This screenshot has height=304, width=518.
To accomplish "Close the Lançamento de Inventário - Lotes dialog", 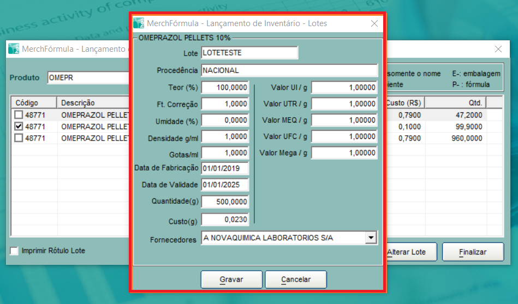I will tap(374, 23).
